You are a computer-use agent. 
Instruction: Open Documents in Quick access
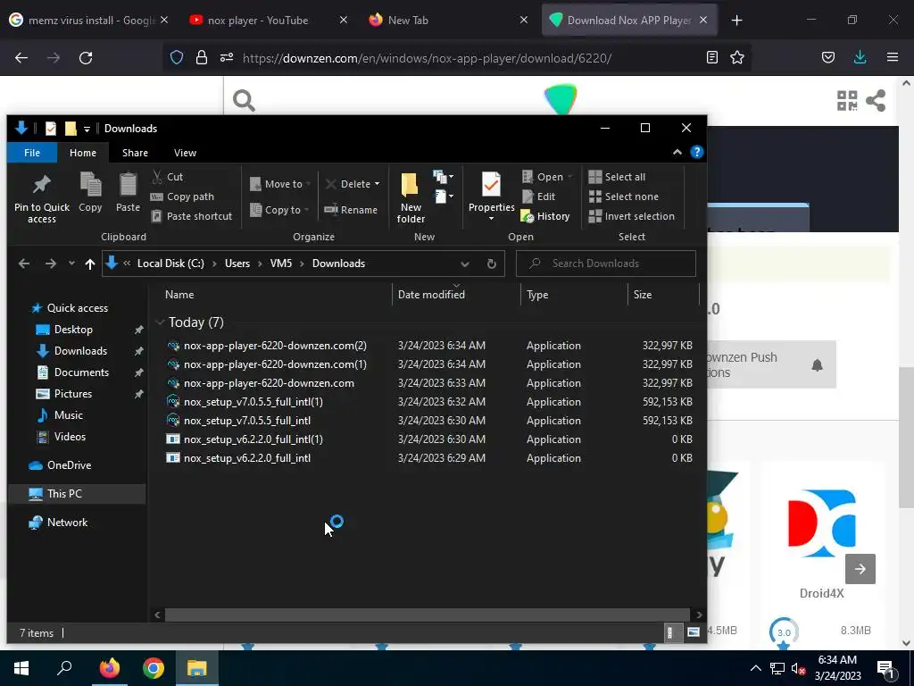click(81, 372)
